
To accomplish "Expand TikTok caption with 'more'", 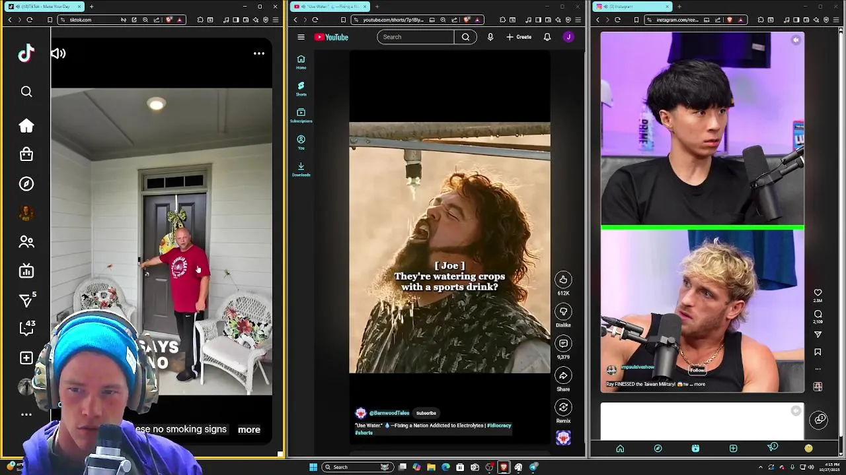I will 249,429.
